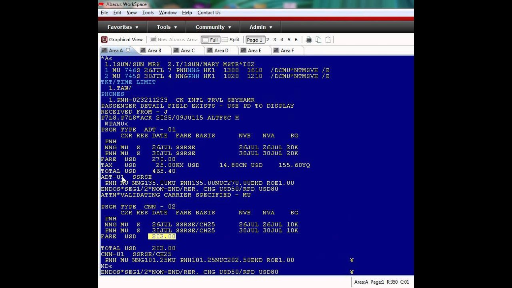Go to page 3
Image resolution: width=512 pixels, height=288 pixels.
[275, 40]
